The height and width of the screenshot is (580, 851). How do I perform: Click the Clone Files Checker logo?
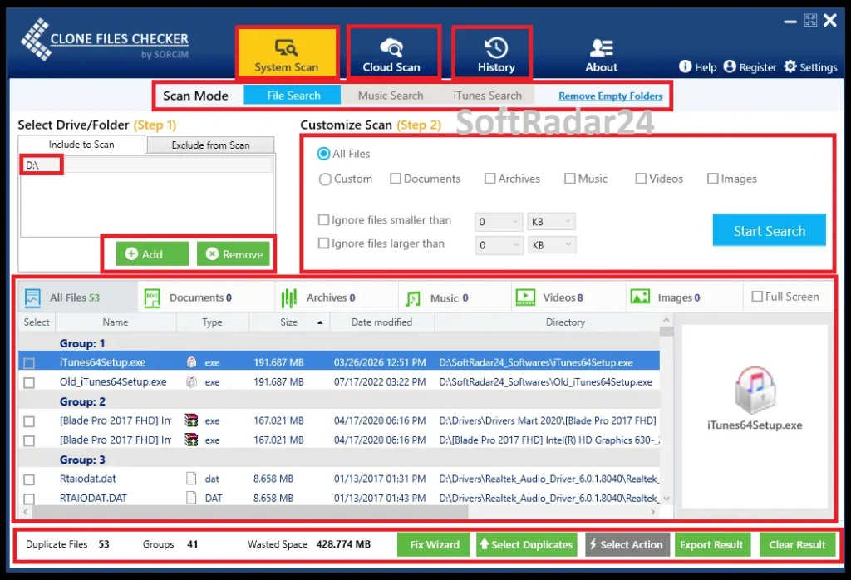pos(105,40)
